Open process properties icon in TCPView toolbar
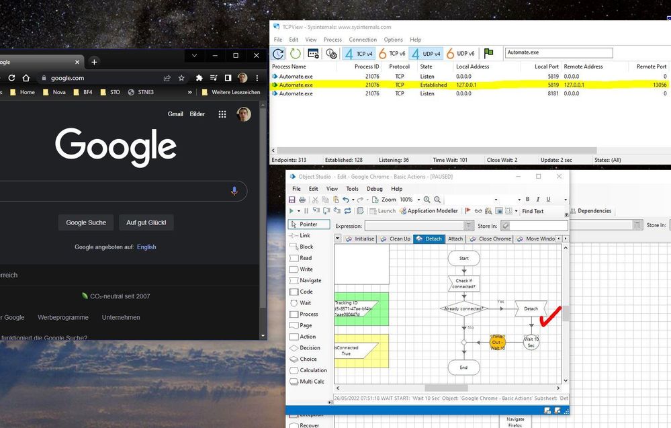This screenshot has width=671, height=428. tap(313, 54)
